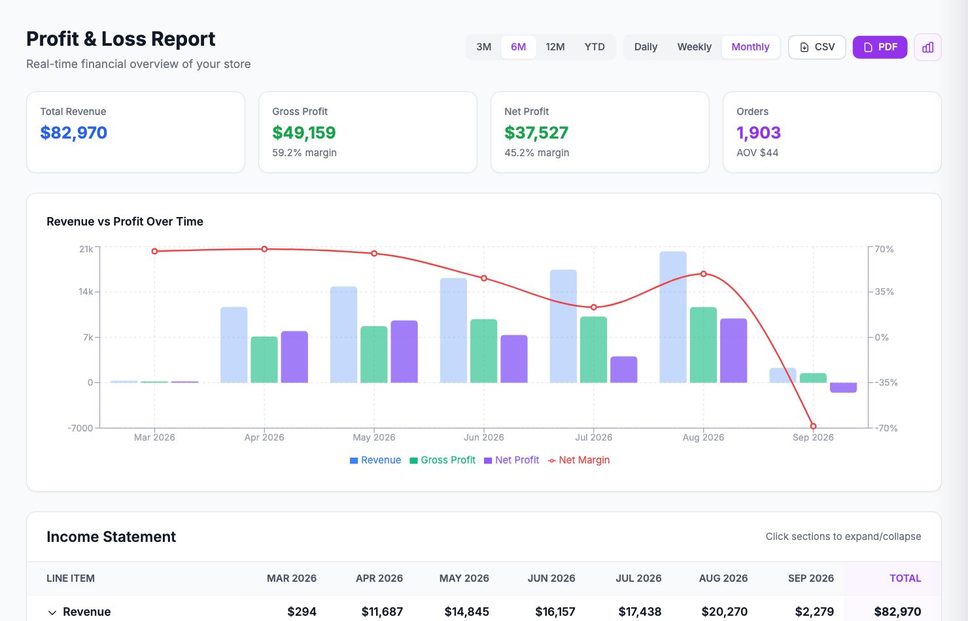Click the Jul 2026 gross profit bar
This screenshot has width=968, height=621.
coord(593,350)
